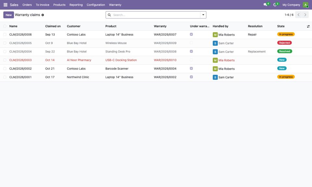Sort by the Customer column header
The height and width of the screenshot is (187, 312).
click(x=74, y=26)
